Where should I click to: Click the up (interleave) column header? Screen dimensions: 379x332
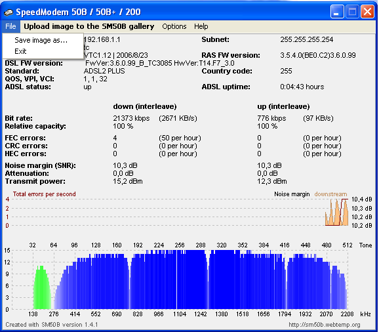point(283,107)
